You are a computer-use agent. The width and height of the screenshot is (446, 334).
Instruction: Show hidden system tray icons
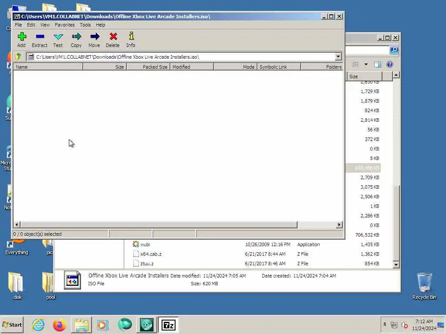pos(385,324)
